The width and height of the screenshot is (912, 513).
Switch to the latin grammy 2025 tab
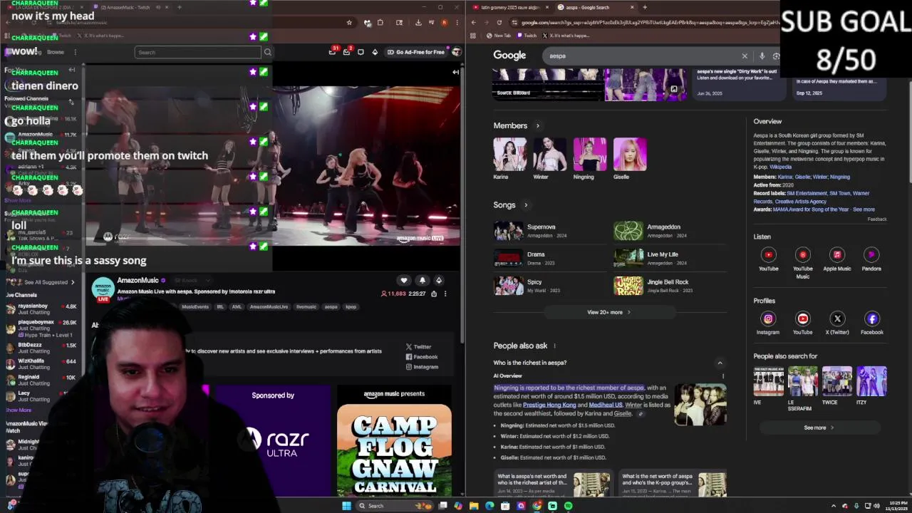click(510, 7)
